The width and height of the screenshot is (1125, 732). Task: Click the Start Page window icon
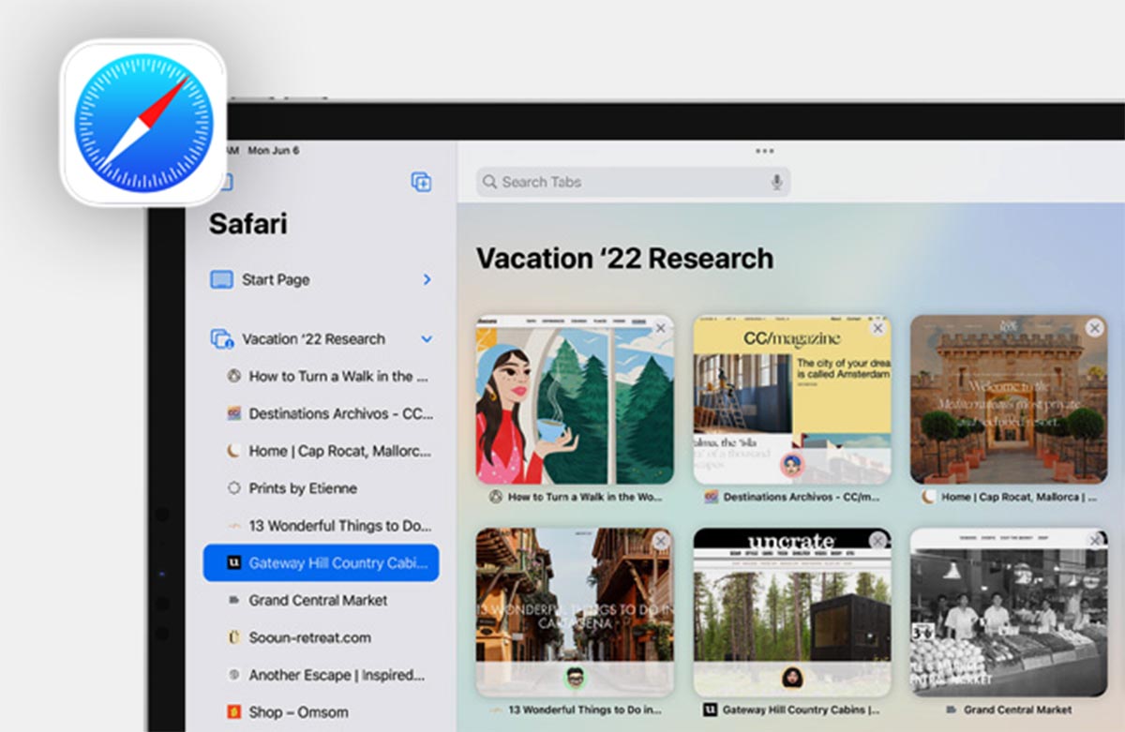[221, 279]
